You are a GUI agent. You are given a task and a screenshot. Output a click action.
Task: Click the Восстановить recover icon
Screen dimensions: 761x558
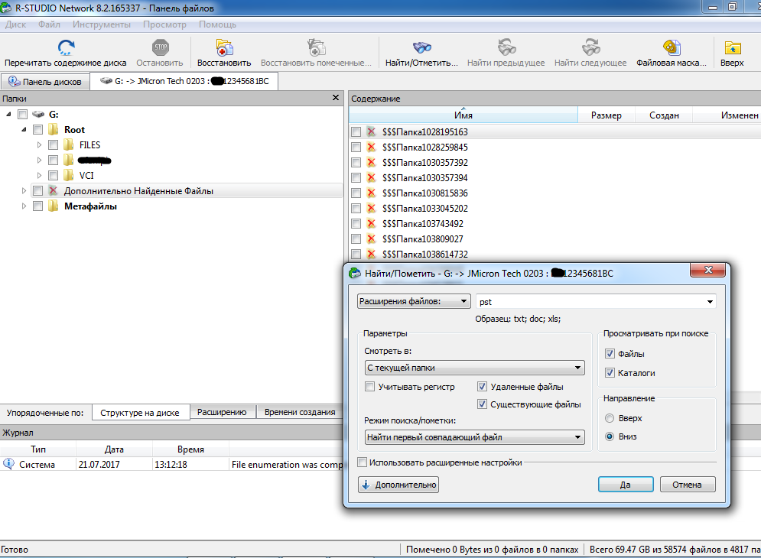tap(224, 47)
